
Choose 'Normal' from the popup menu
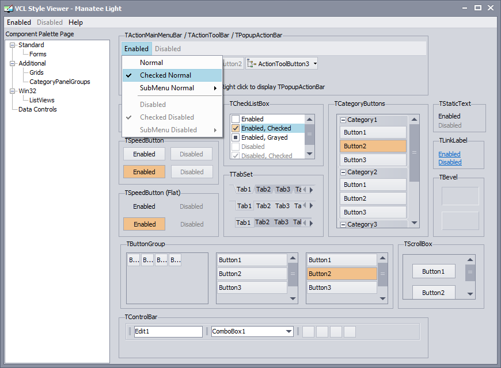point(172,63)
